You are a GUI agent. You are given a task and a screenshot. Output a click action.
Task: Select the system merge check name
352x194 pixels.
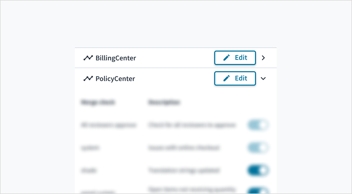click(x=90, y=148)
